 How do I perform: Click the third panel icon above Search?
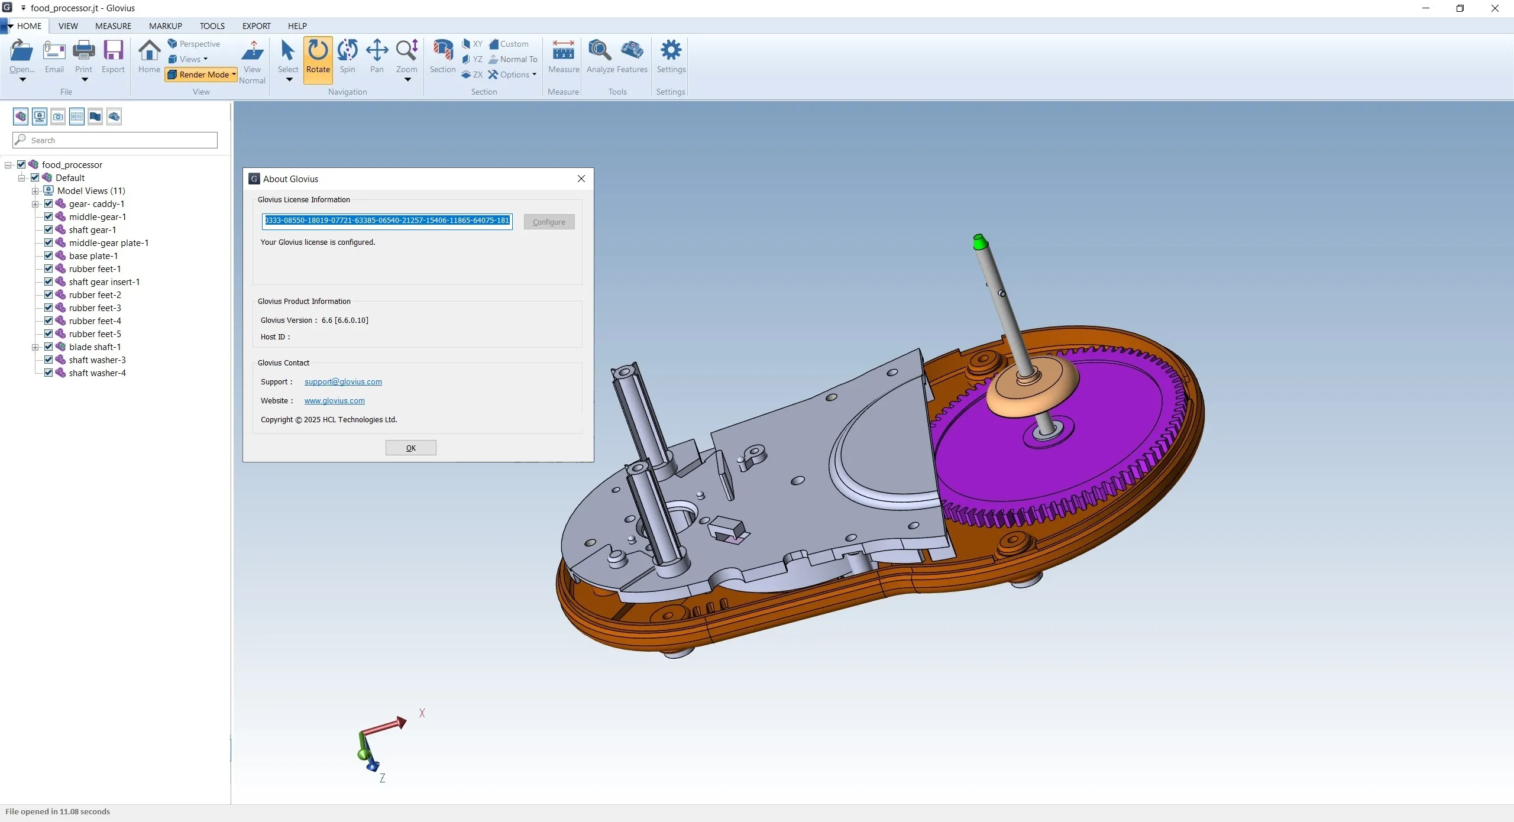58,116
